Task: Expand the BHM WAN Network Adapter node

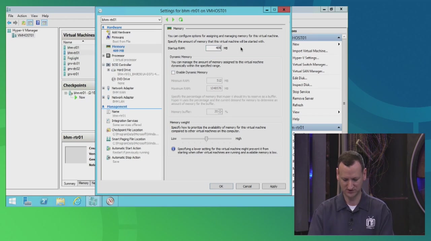Action: (103, 88)
